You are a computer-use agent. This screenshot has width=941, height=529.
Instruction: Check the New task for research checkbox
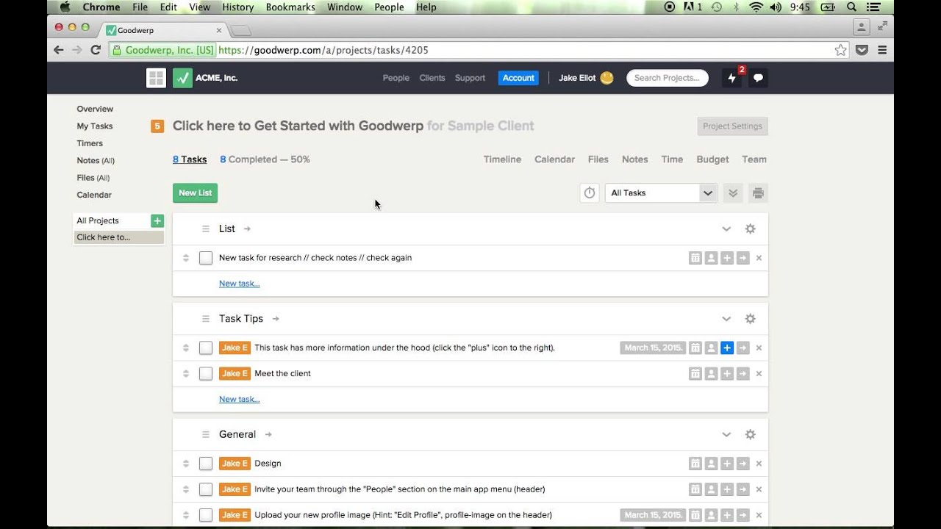click(206, 258)
